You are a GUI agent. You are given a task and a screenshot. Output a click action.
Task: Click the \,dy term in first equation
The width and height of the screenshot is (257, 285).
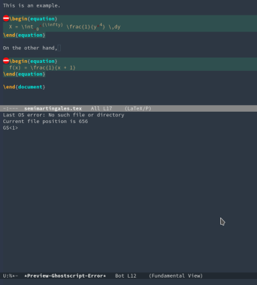[114, 27]
